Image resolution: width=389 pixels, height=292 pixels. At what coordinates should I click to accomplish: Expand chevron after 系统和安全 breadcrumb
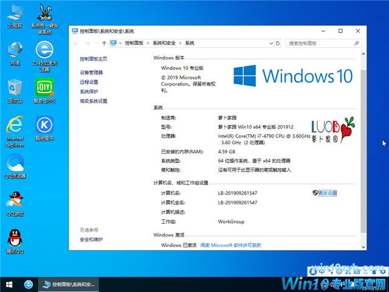pyautogui.click(x=181, y=43)
